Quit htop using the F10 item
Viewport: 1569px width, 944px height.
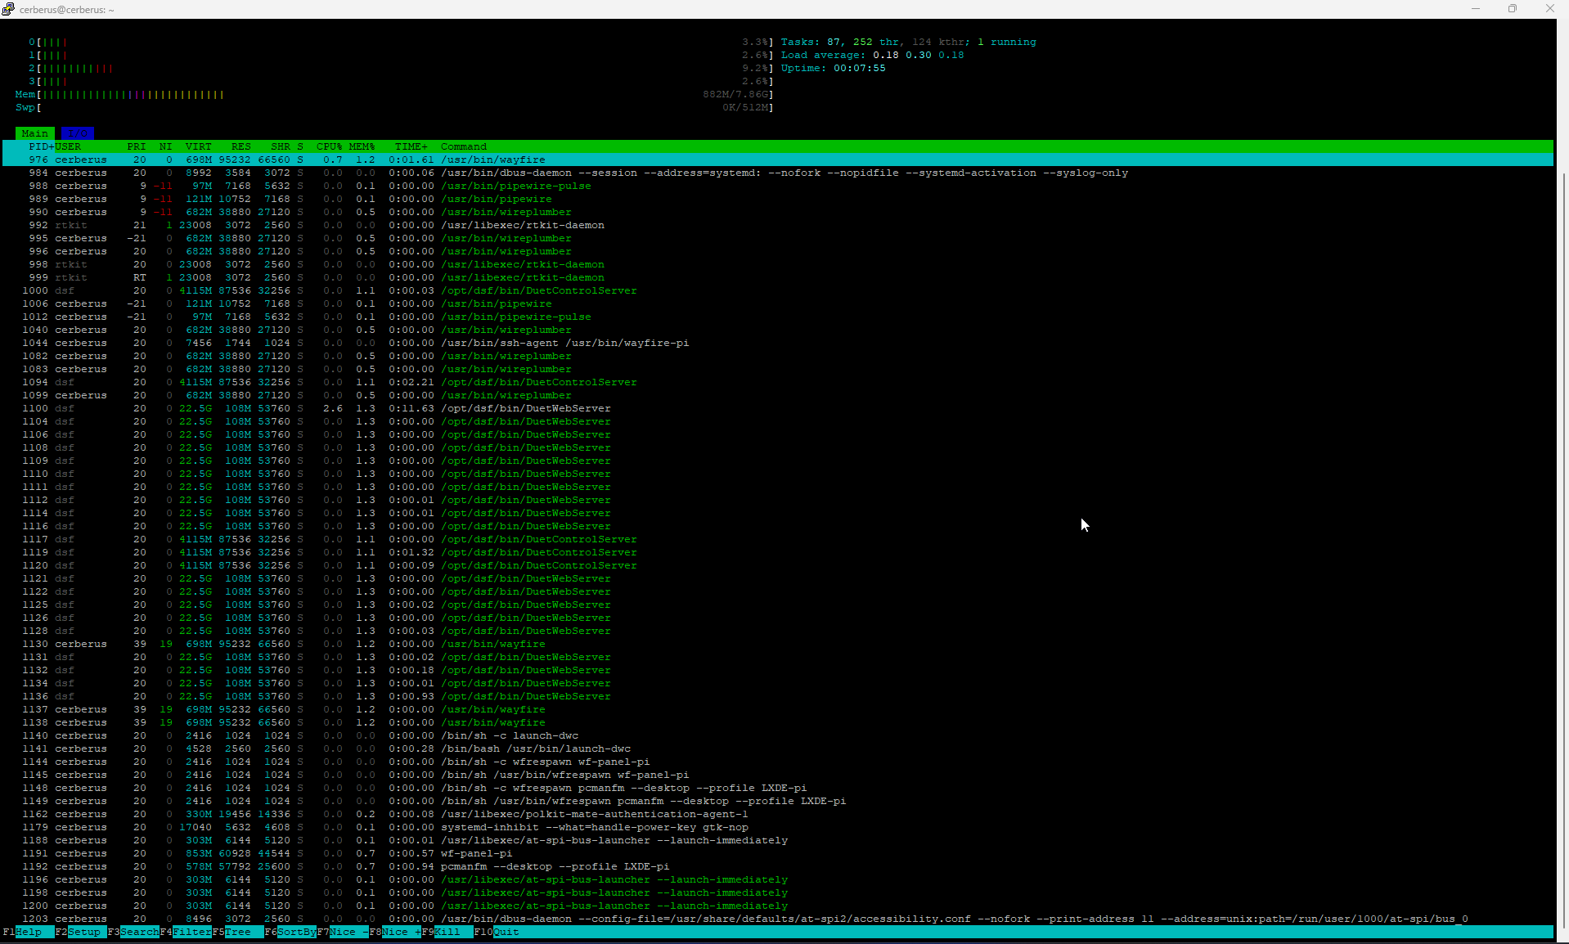click(497, 932)
